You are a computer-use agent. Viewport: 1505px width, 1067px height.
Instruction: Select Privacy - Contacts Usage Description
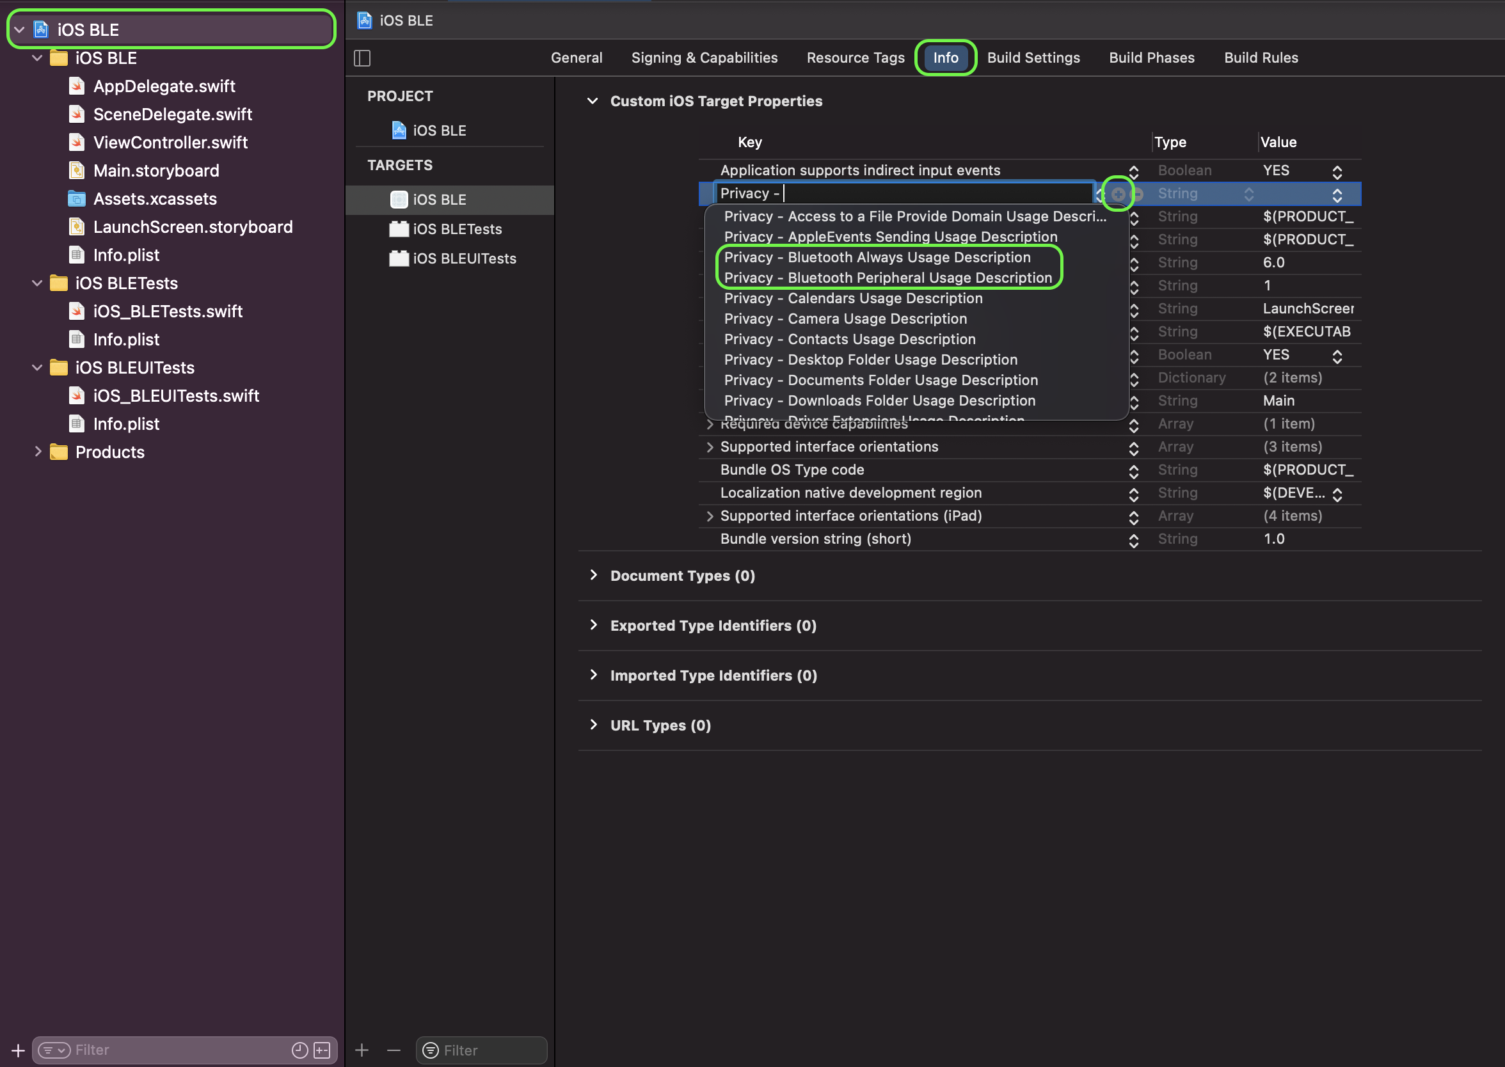[x=850, y=339]
